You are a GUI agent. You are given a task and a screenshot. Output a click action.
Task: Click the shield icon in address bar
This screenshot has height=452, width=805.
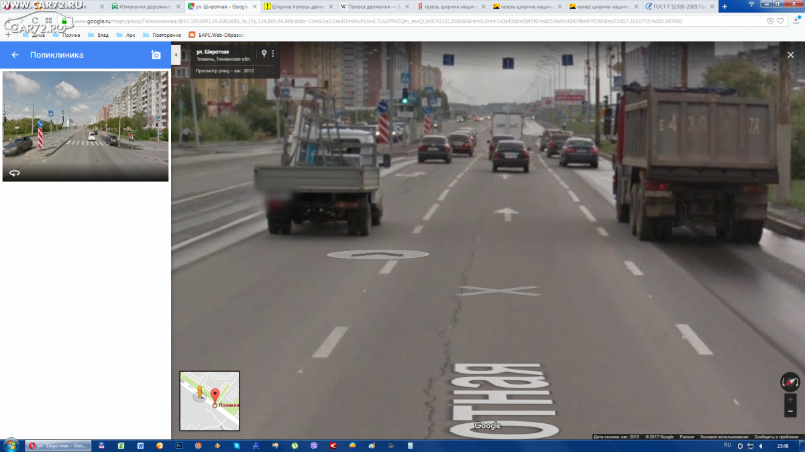770,21
